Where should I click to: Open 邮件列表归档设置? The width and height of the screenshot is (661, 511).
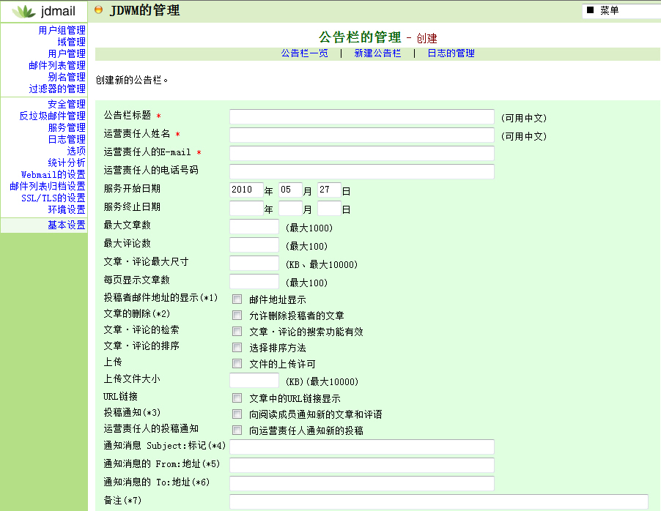pos(48,186)
